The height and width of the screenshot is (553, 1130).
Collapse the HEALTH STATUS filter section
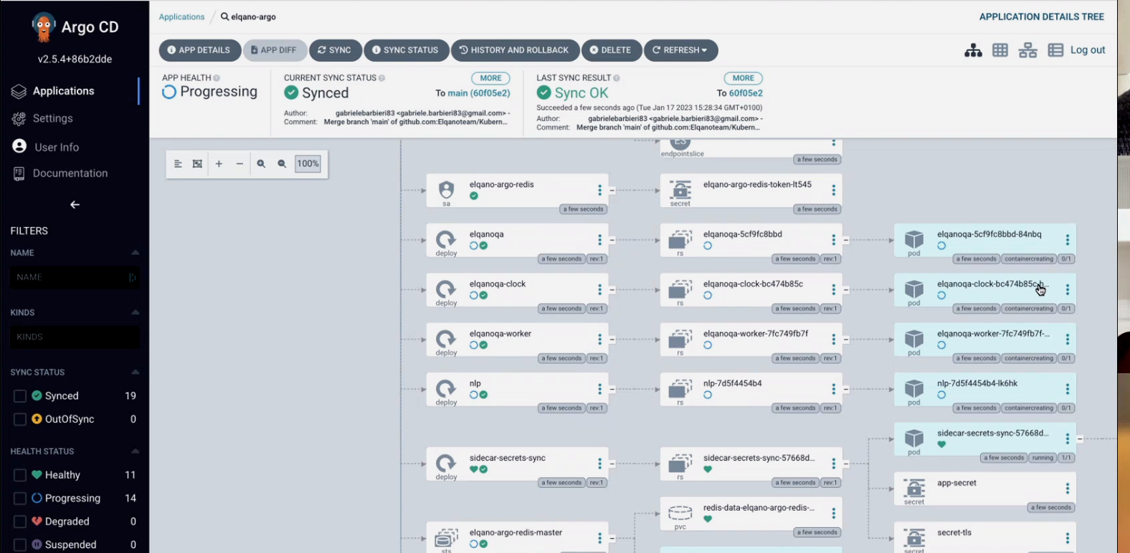click(135, 451)
